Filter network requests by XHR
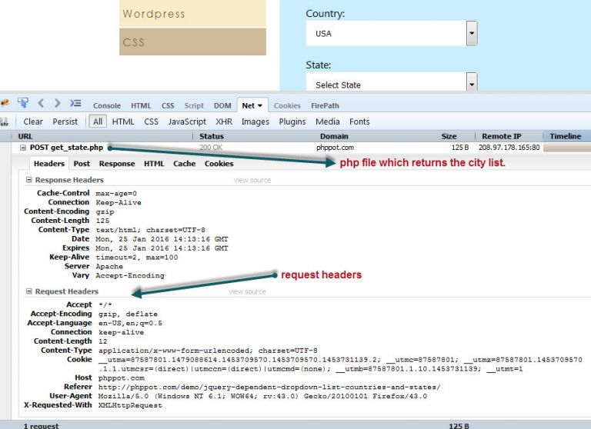Image resolution: width=591 pixels, height=429 pixels. pyautogui.click(x=224, y=121)
